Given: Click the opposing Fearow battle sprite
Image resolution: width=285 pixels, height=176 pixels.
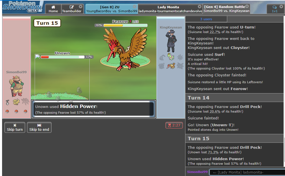Looking at the screenshot, I should pos(126,49).
